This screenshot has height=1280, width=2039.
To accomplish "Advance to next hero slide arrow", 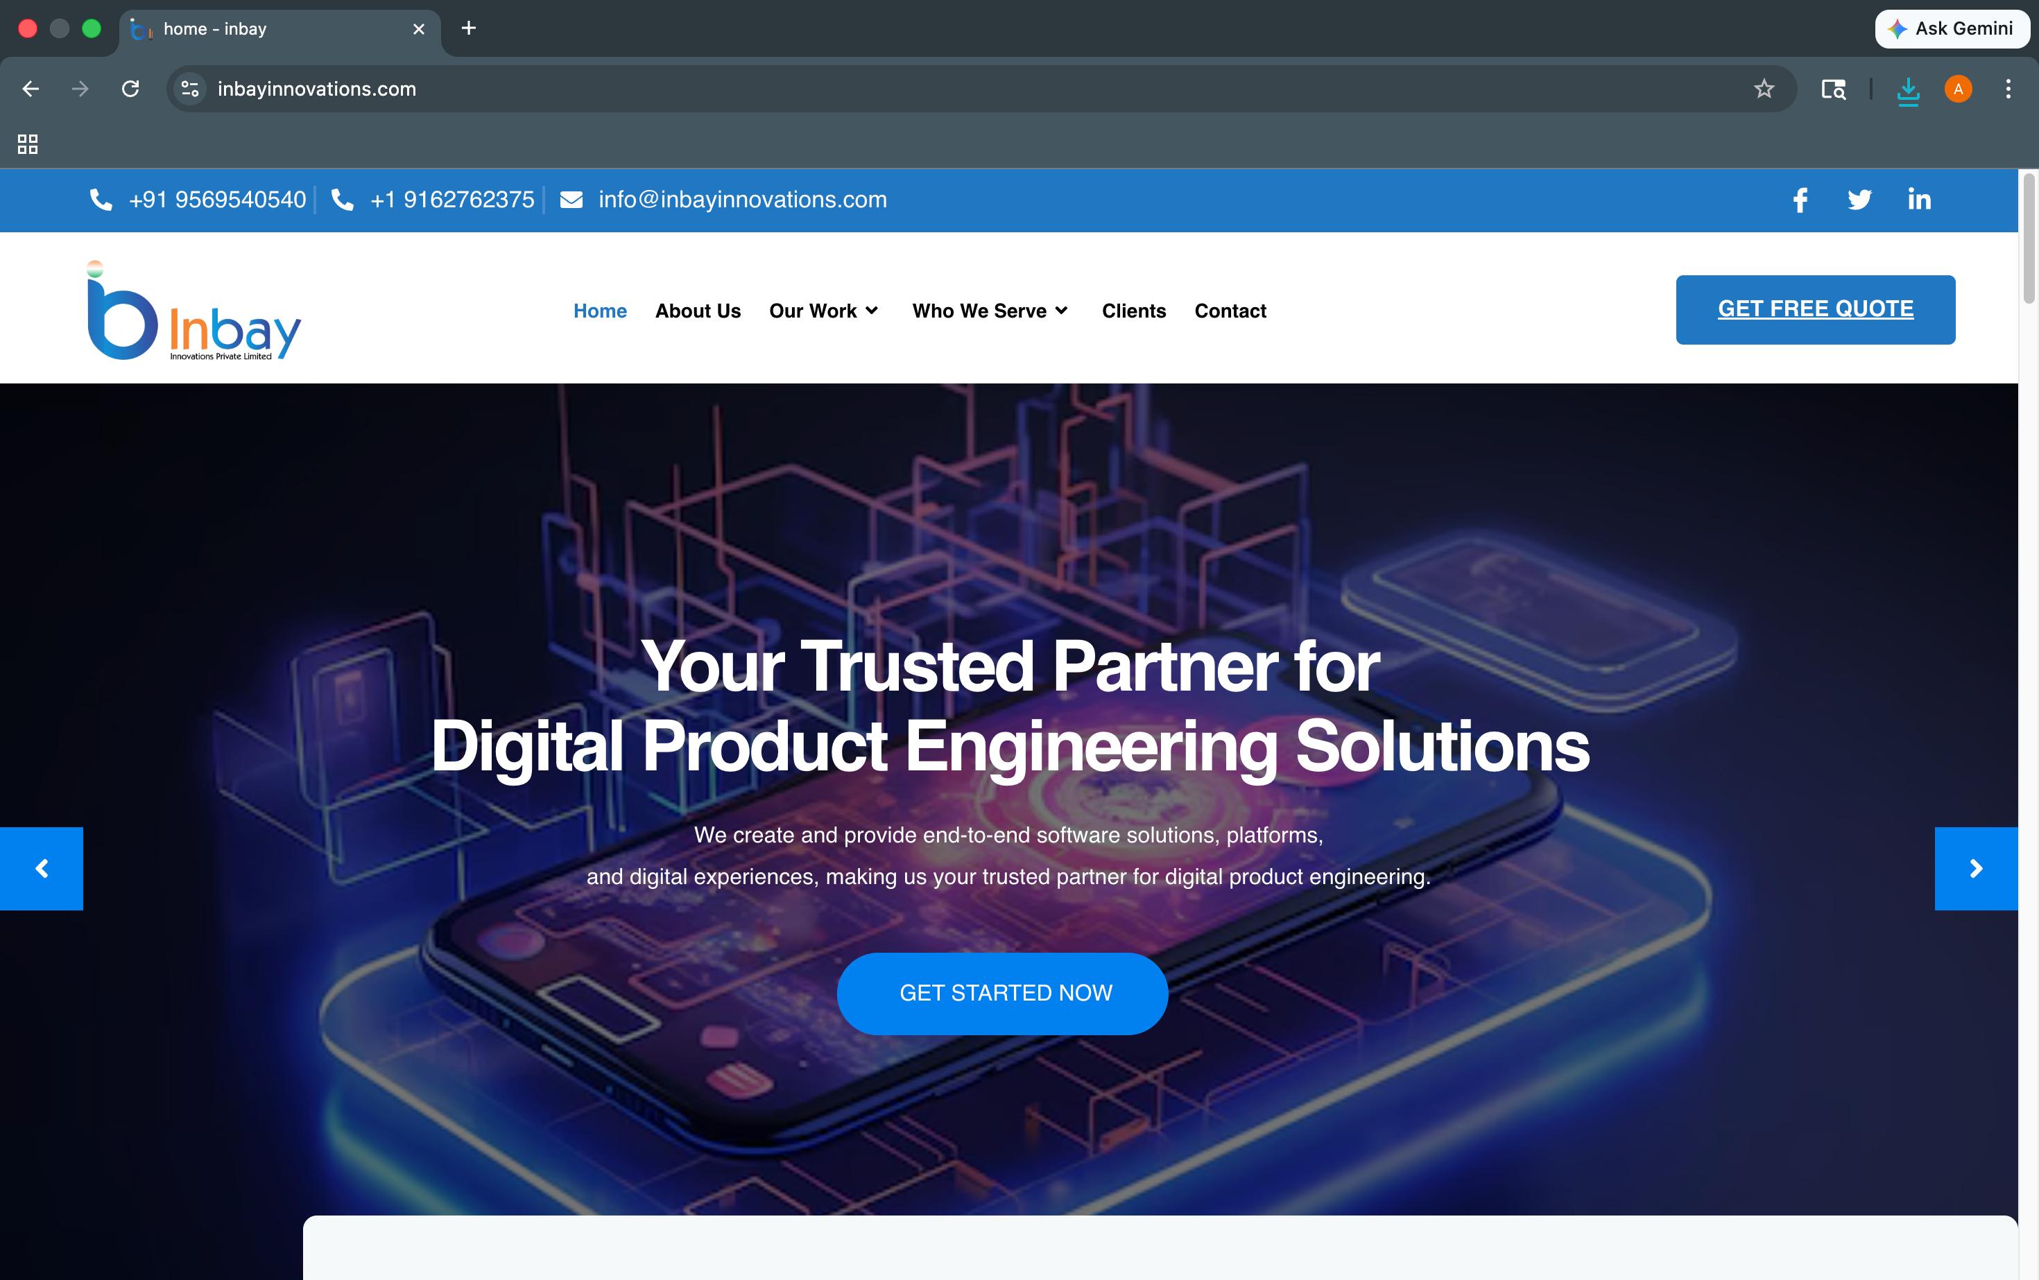I will [x=1977, y=869].
